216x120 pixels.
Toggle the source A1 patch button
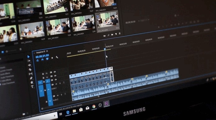coord(41,91)
